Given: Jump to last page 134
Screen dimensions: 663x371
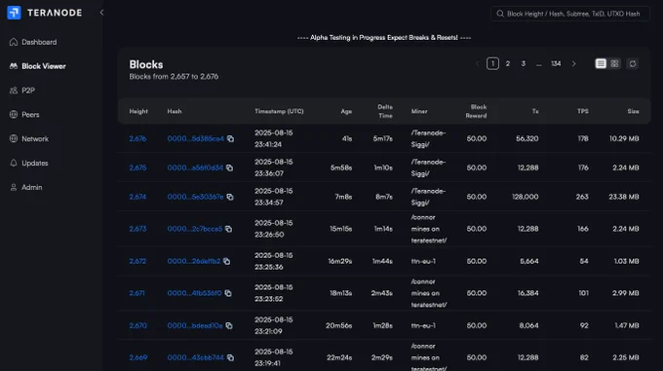Looking at the screenshot, I should (x=556, y=63).
